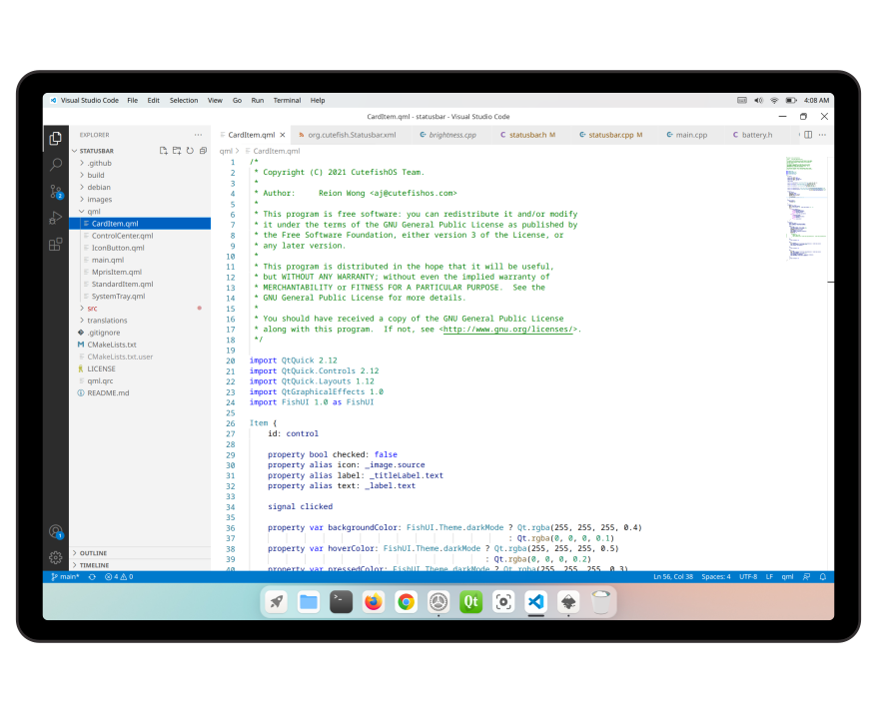Open the Run and Debug view

click(55, 218)
